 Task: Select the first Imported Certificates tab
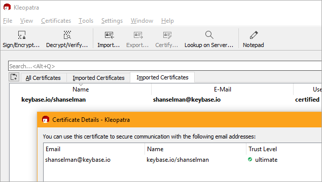tap(98, 78)
